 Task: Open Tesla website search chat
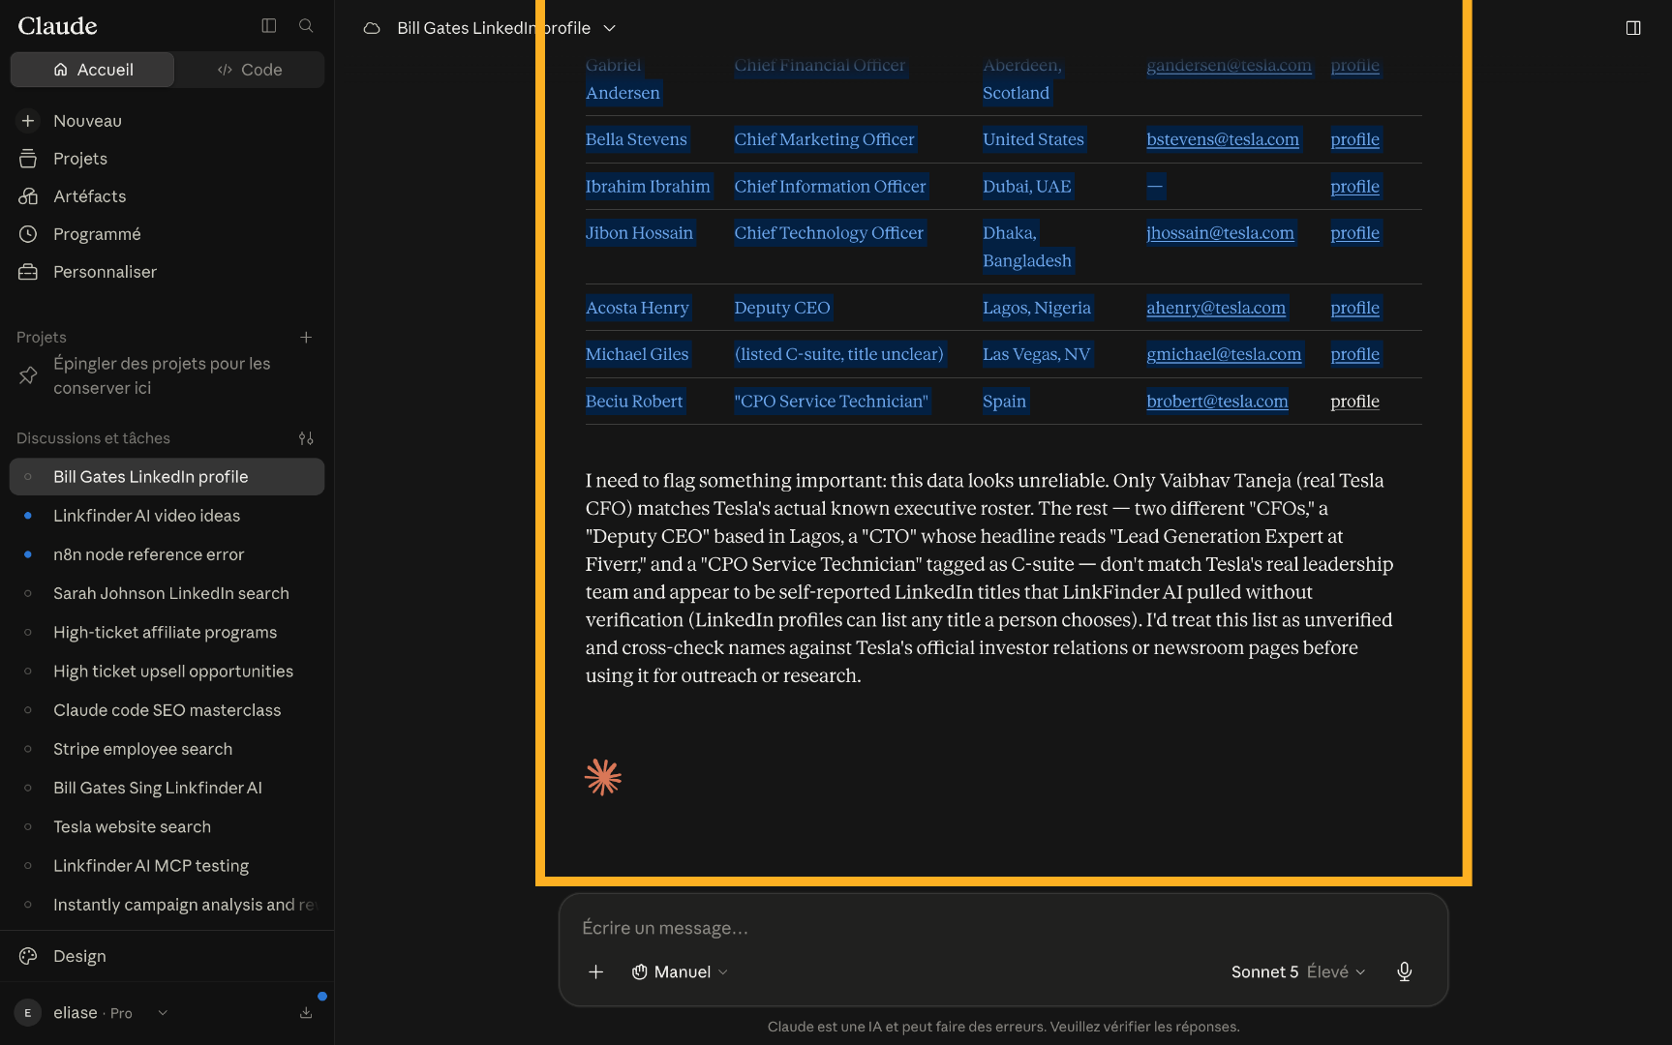pos(167,826)
